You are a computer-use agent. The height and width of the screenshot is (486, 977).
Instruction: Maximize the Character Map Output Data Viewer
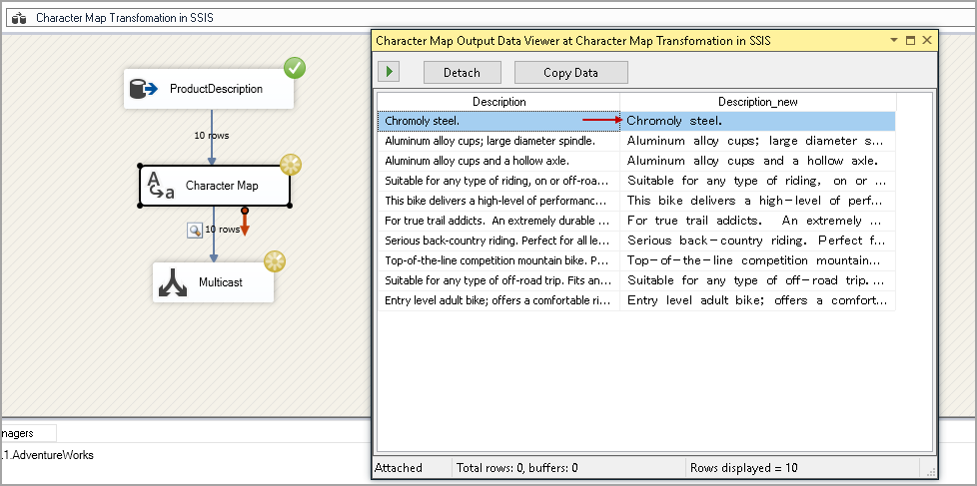910,41
